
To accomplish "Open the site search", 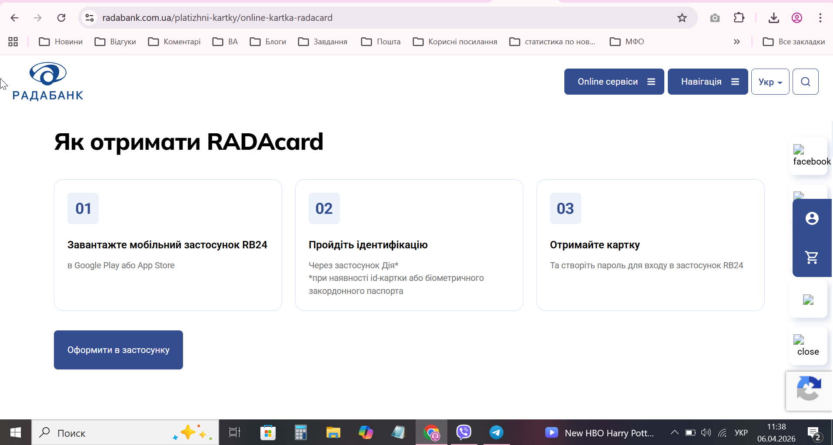I will point(806,82).
